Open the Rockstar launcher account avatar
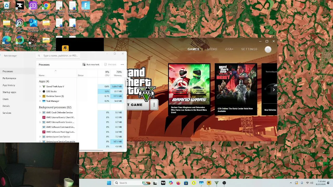333x187 pixels. [268, 49]
